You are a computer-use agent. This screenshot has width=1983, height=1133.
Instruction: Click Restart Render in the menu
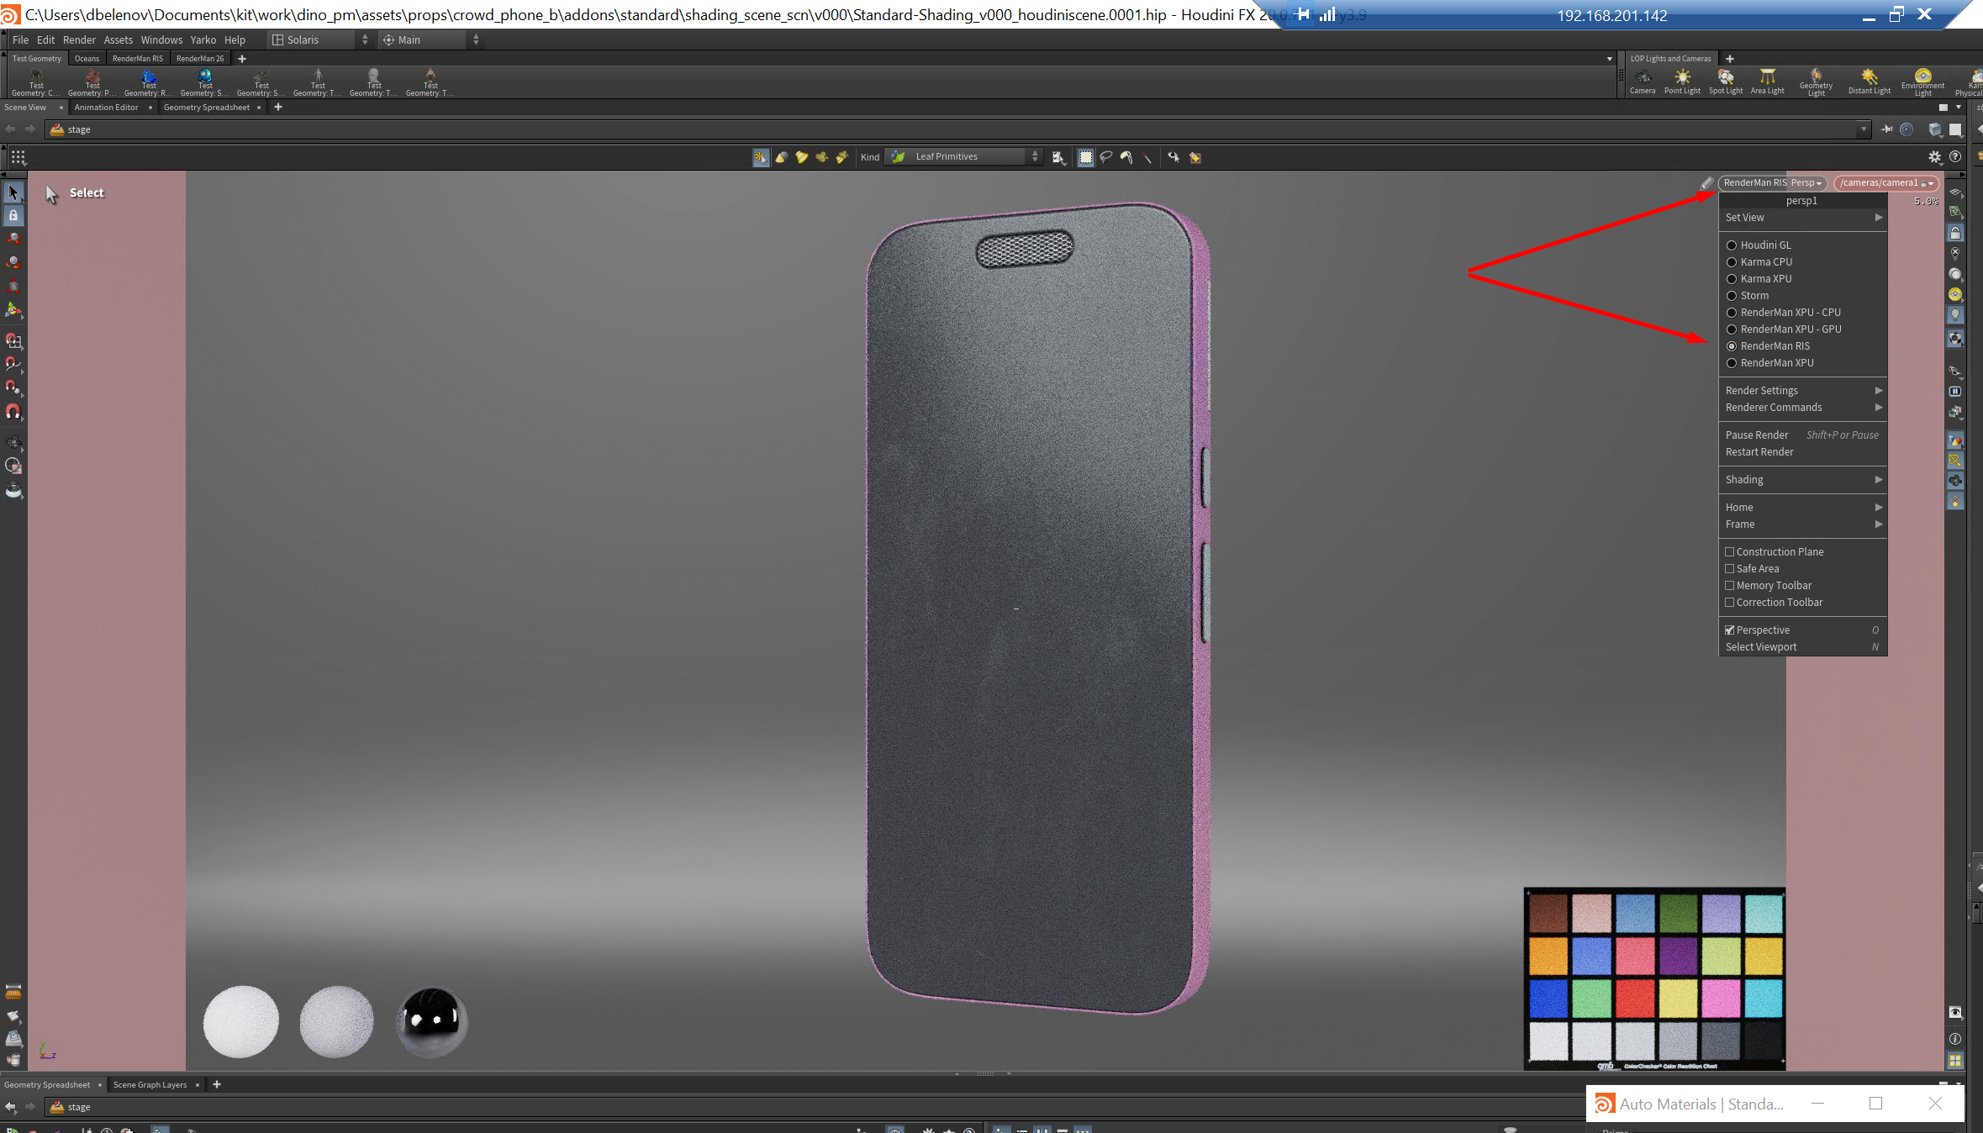(x=1759, y=452)
